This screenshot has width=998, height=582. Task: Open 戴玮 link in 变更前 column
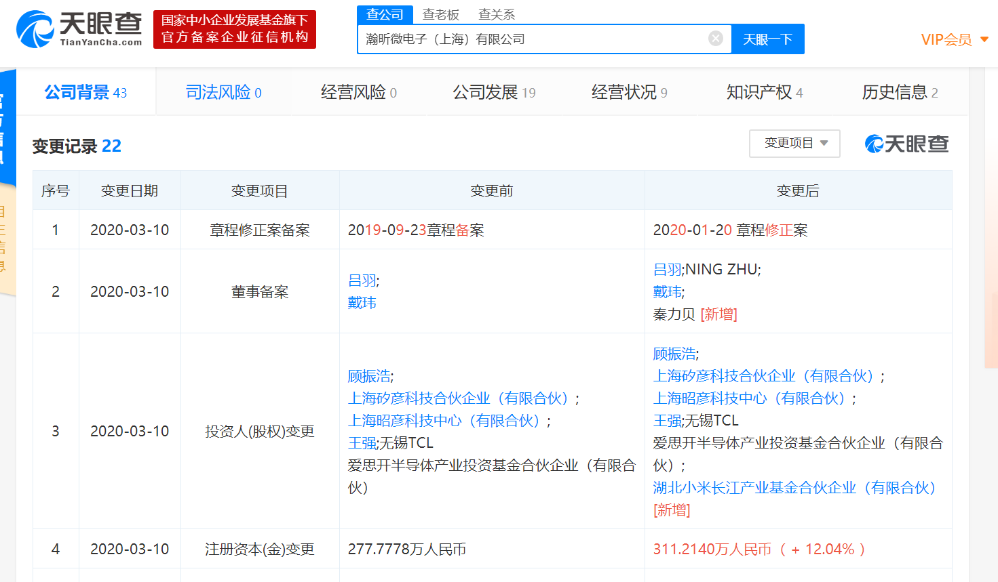[362, 303]
